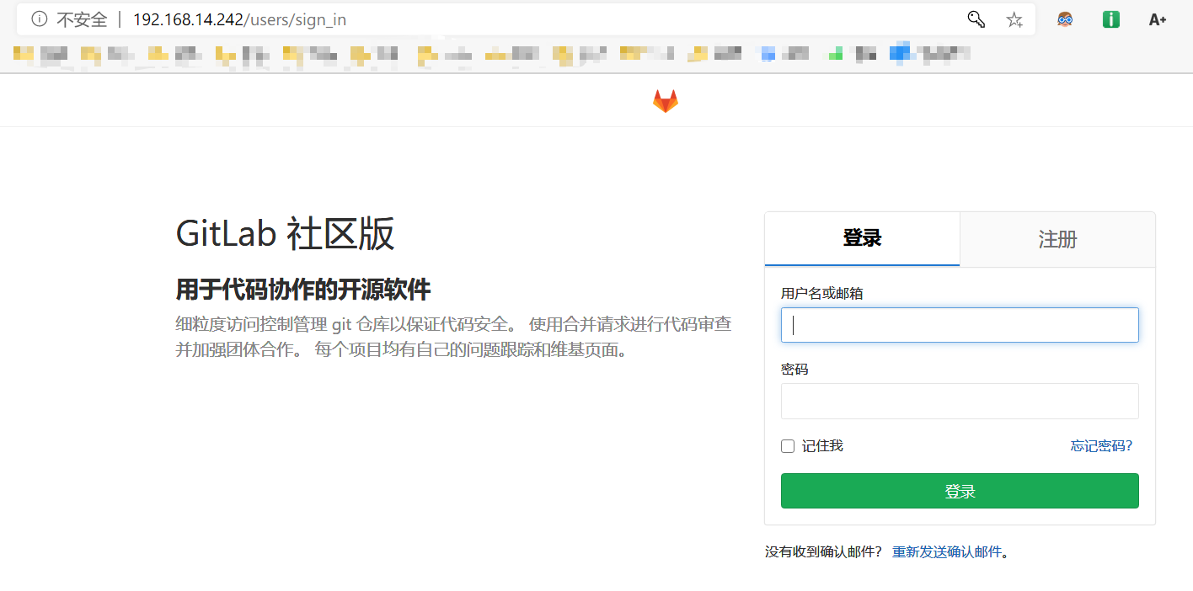The width and height of the screenshot is (1193, 591).
Task: Click the 不安全 security label
Action: (82, 19)
